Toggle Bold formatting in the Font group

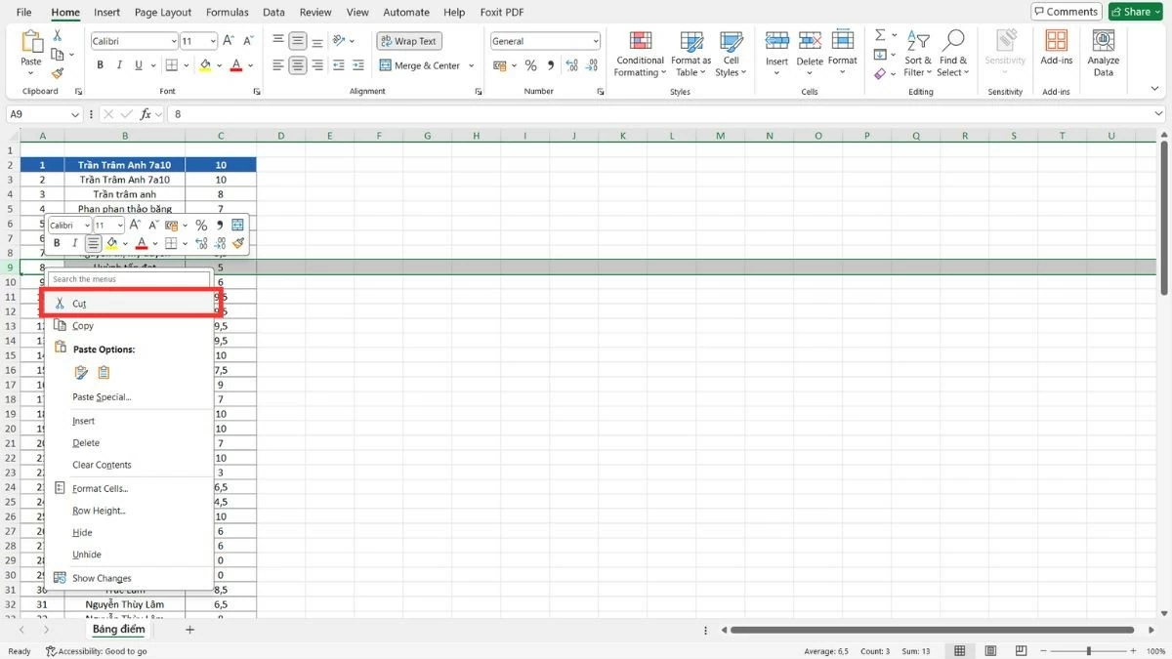point(99,64)
